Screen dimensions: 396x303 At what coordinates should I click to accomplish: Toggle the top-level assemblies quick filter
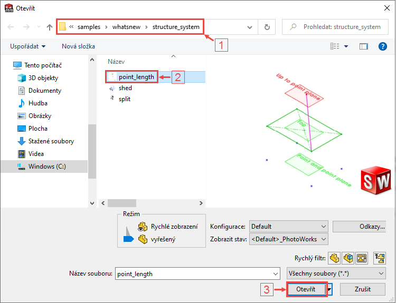tap(380, 258)
